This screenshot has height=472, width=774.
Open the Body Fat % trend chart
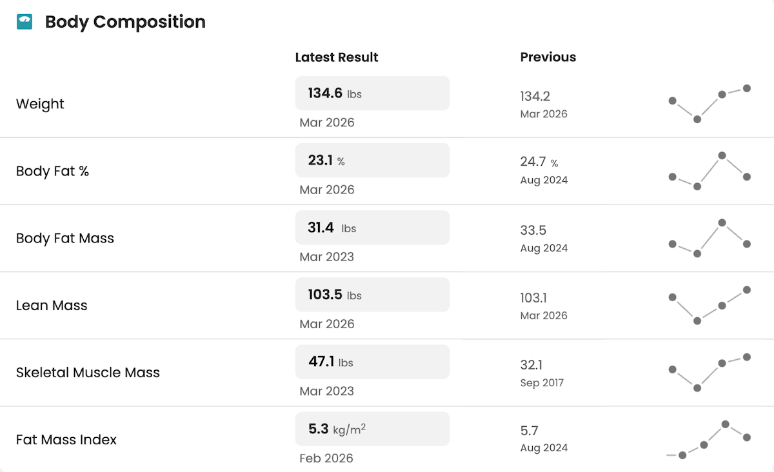pyautogui.click(x=709, y=171)
